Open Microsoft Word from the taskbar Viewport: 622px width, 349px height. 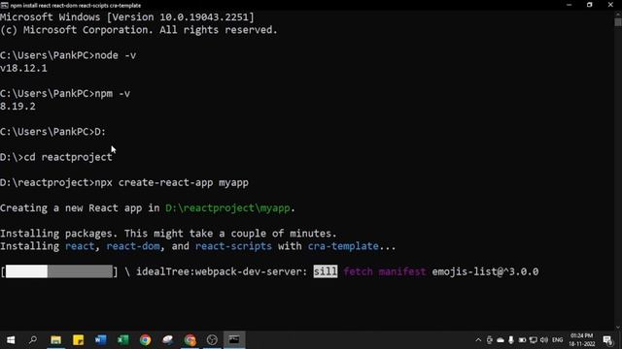tap(100, 340)
